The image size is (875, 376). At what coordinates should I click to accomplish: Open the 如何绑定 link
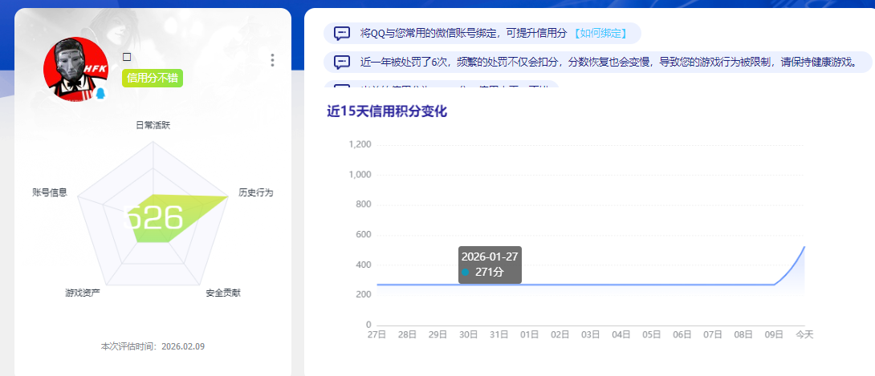coord(600,33)
